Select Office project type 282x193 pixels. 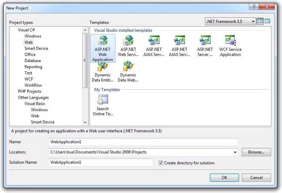pyautogui.click(x=30, y=54)
